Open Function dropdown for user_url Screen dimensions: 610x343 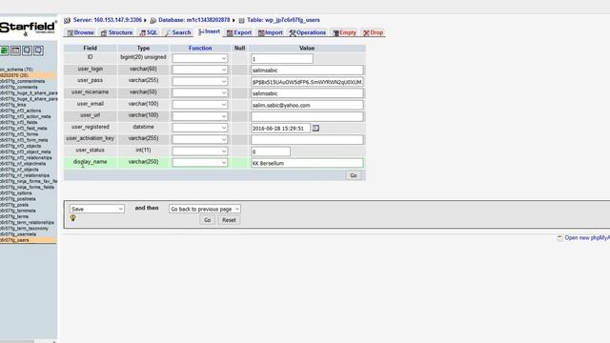tap(200, 116)
